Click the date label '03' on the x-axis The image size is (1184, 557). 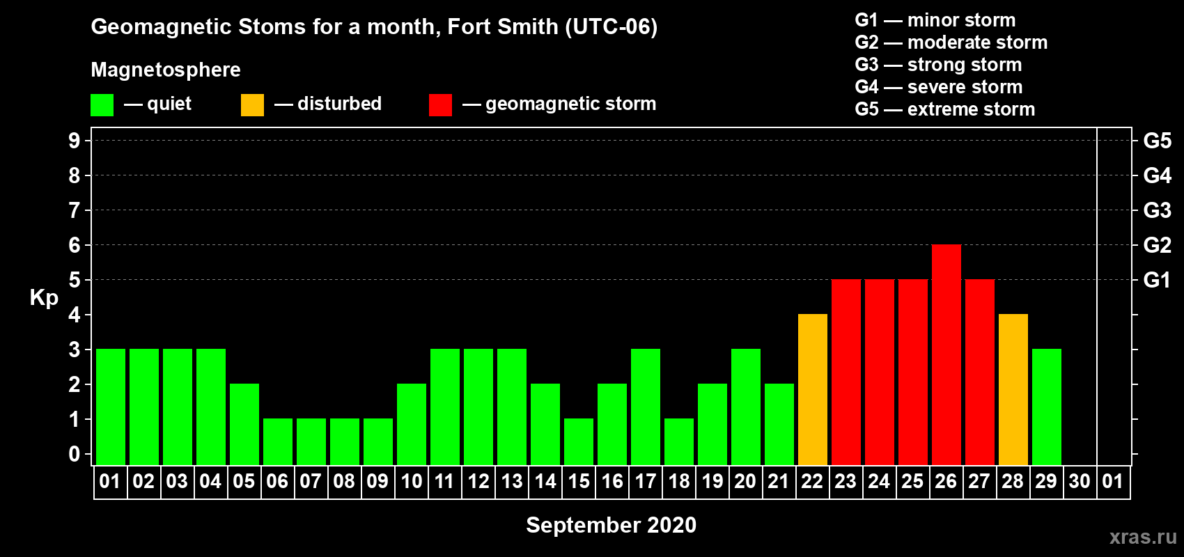click(177, 481)
